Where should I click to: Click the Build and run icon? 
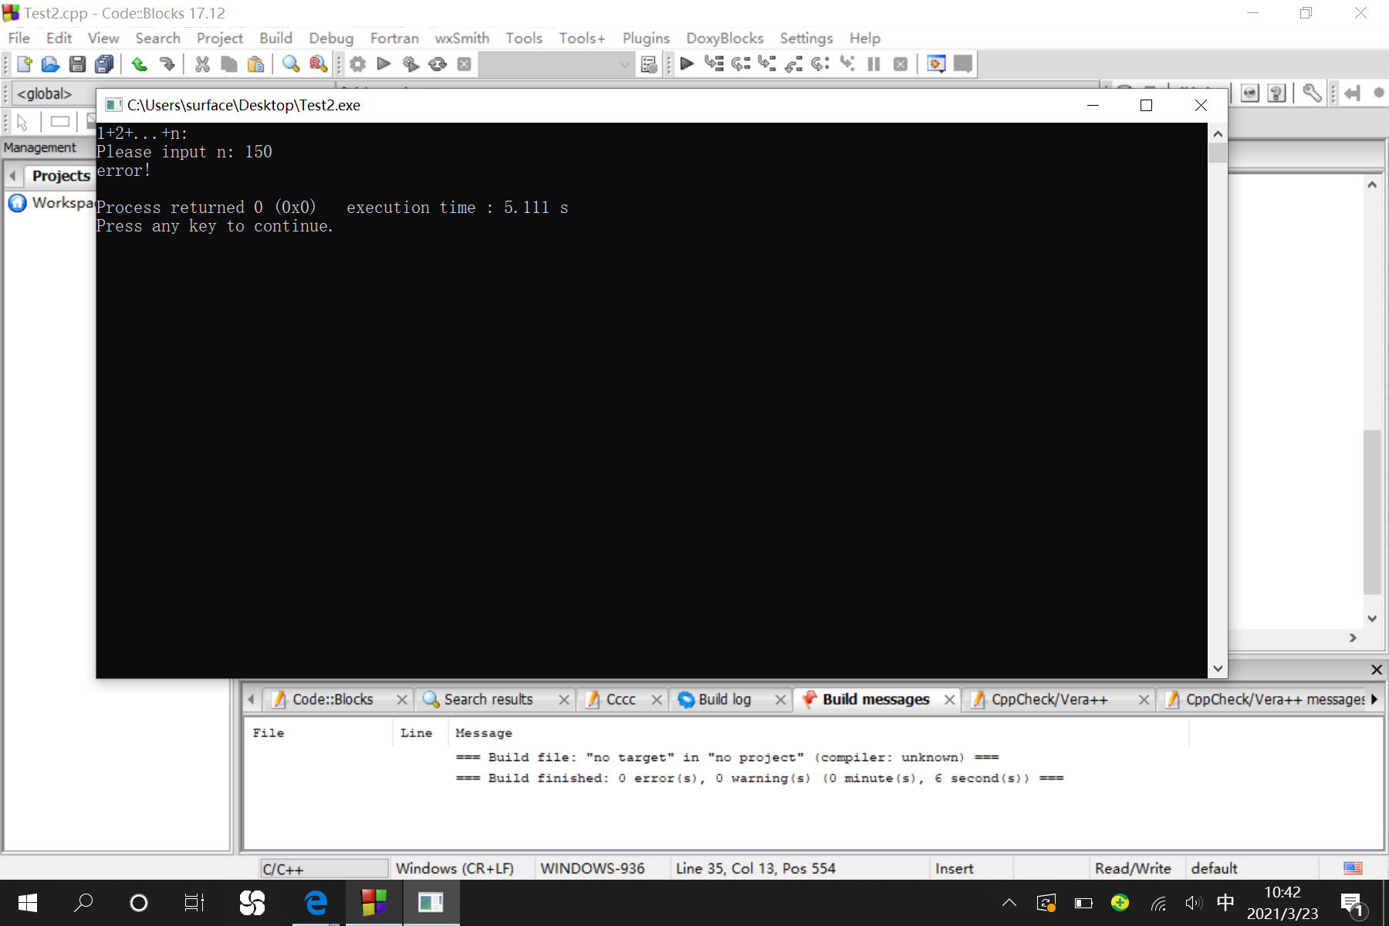point(411,64)
